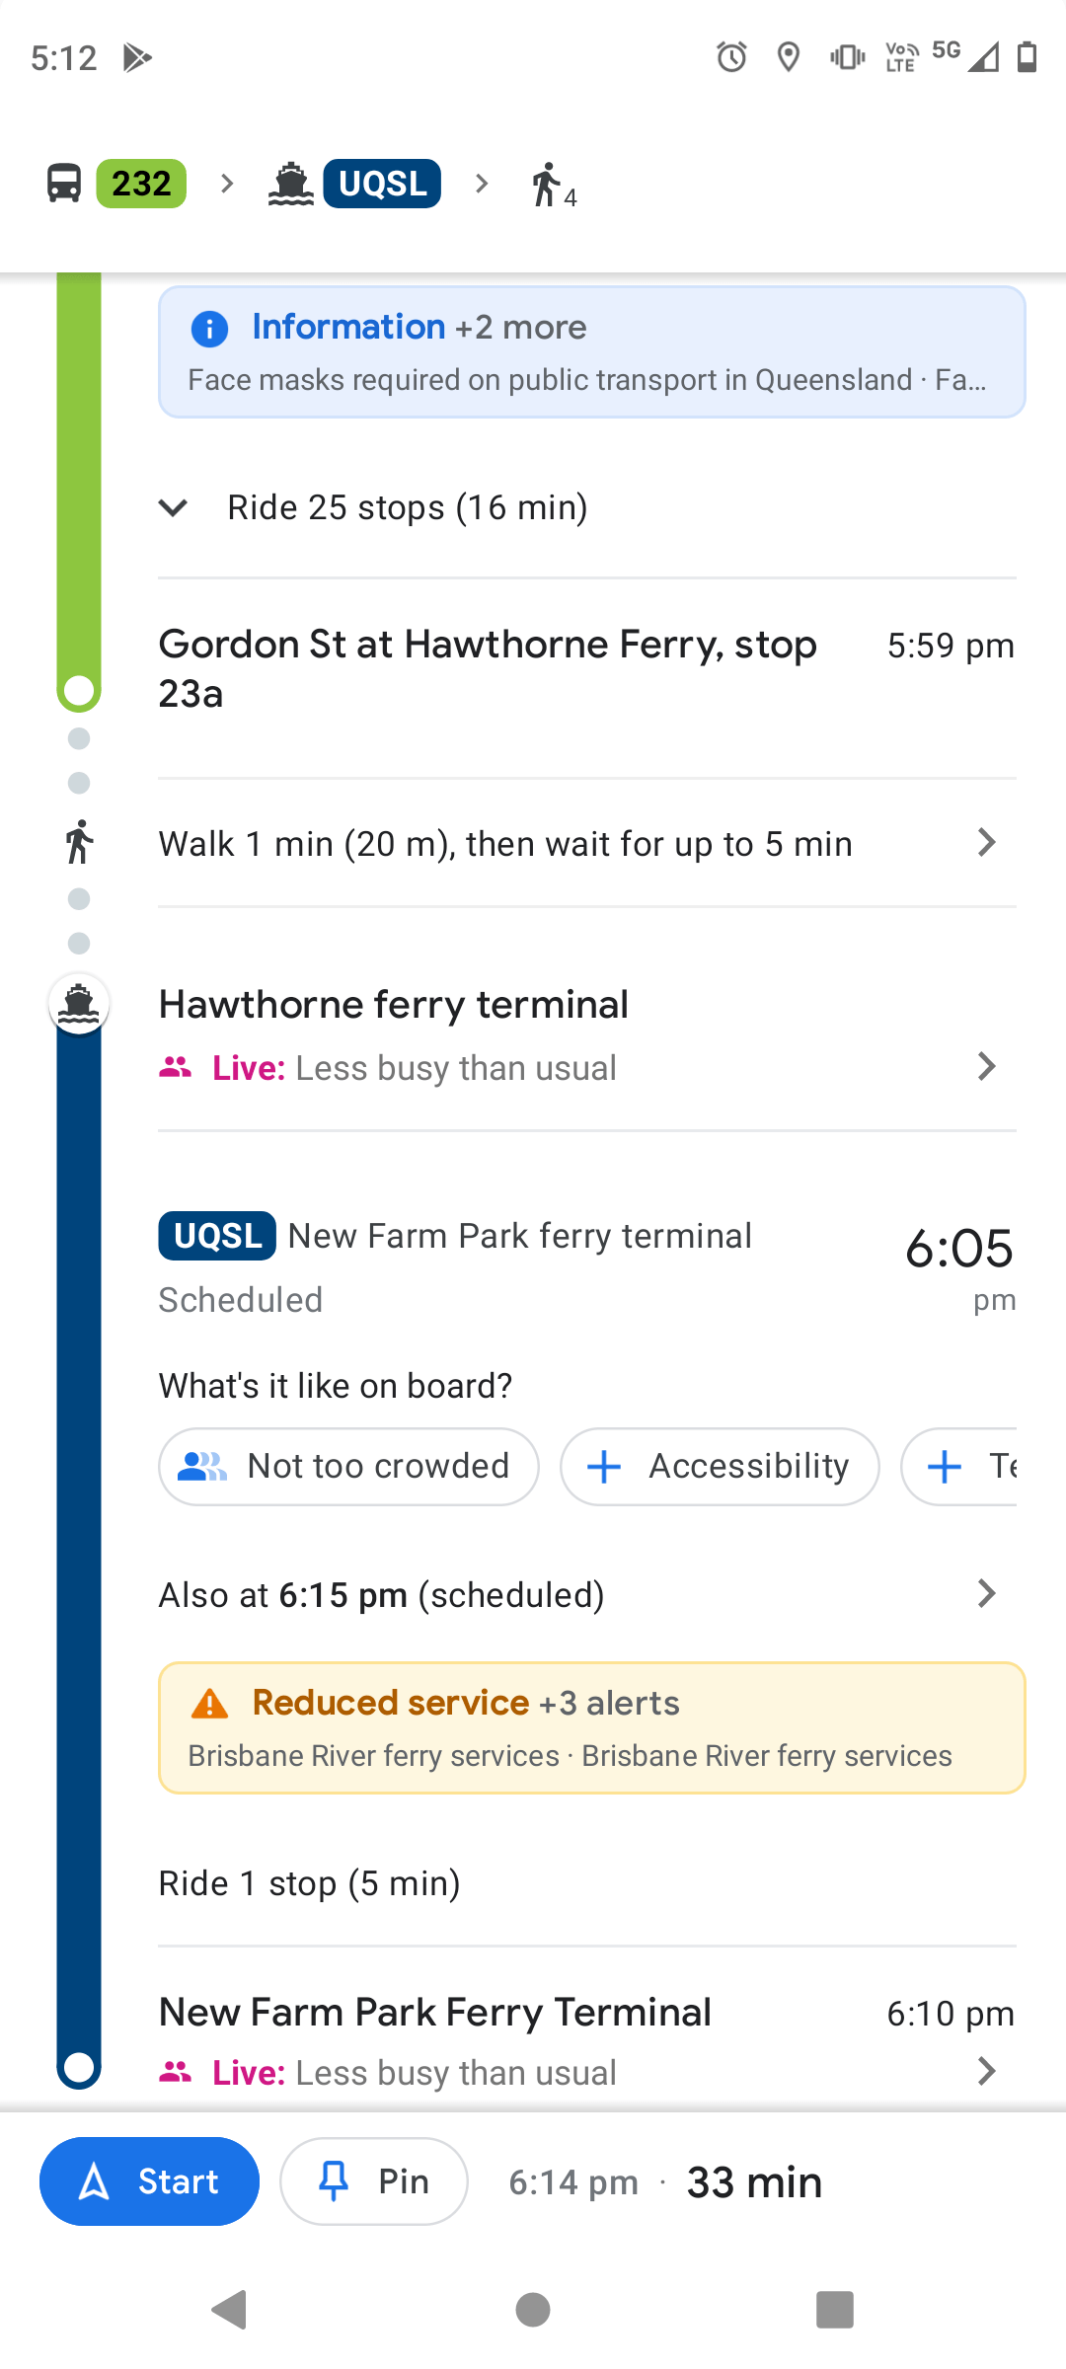Tap the UQSL route badge near New Farm Park
The width and height of the screenshot is (1066, 2369).
tap(215, 1235)
